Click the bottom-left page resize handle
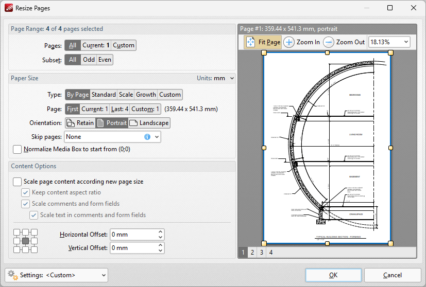Screen dimensions: 426x287 pos(264,243)
